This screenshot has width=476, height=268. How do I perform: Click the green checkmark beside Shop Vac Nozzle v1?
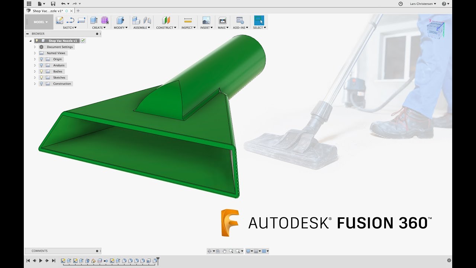83,41
